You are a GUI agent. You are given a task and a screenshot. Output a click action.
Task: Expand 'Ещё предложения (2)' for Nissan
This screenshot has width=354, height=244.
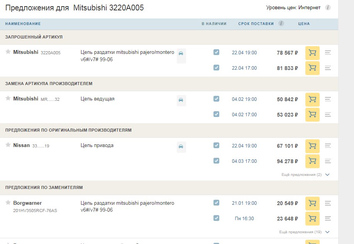(305, 175)
